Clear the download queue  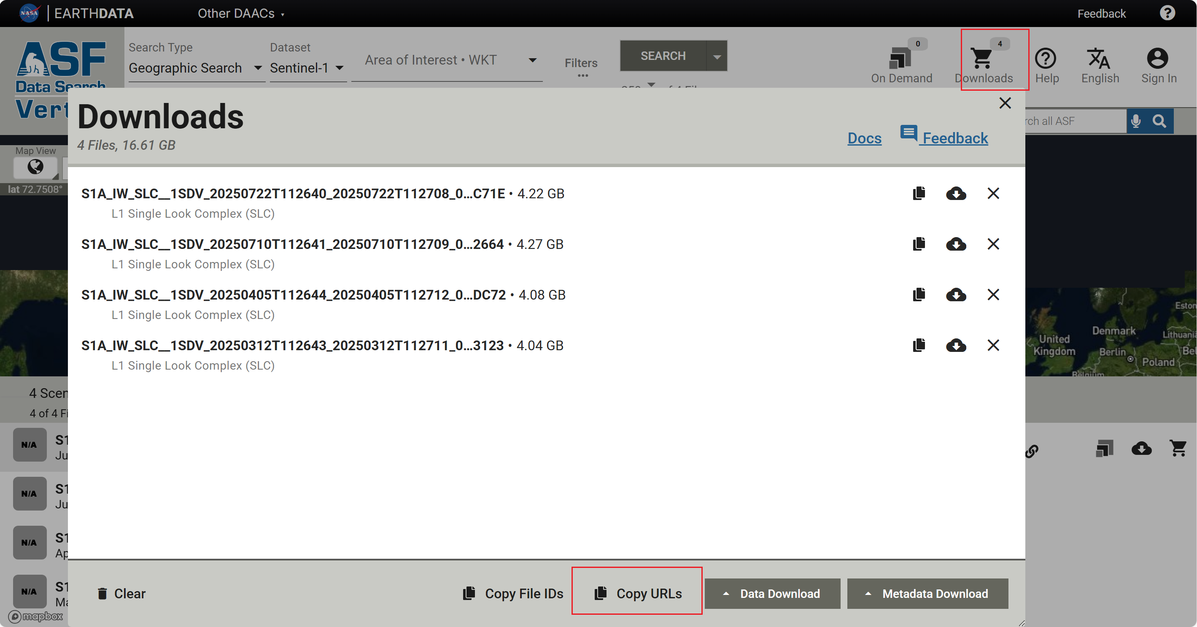pyautogui.click(x=121, y=594)
